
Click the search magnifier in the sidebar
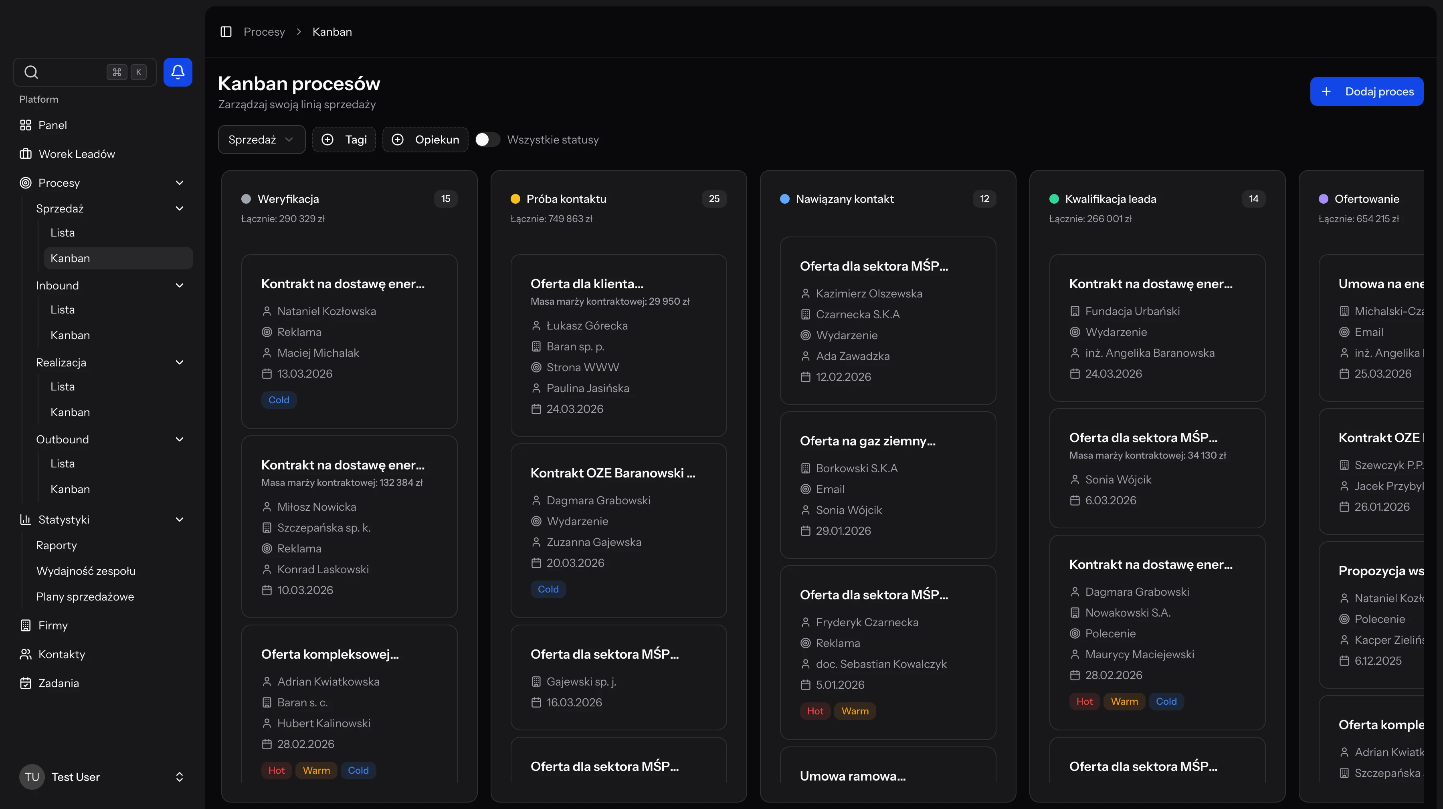[x=31, y=72]
